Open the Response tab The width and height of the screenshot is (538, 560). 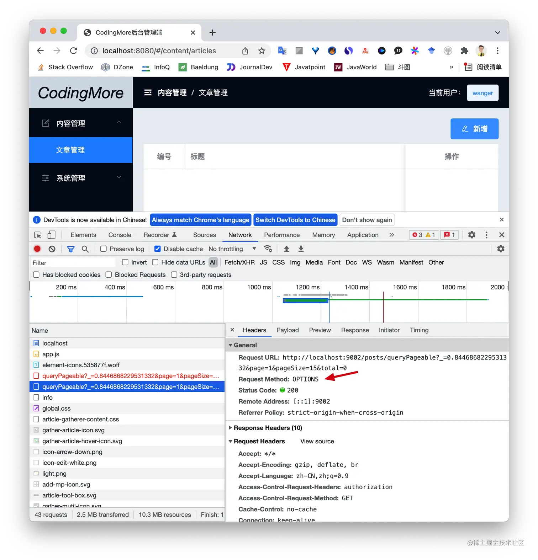click(355, 330)
